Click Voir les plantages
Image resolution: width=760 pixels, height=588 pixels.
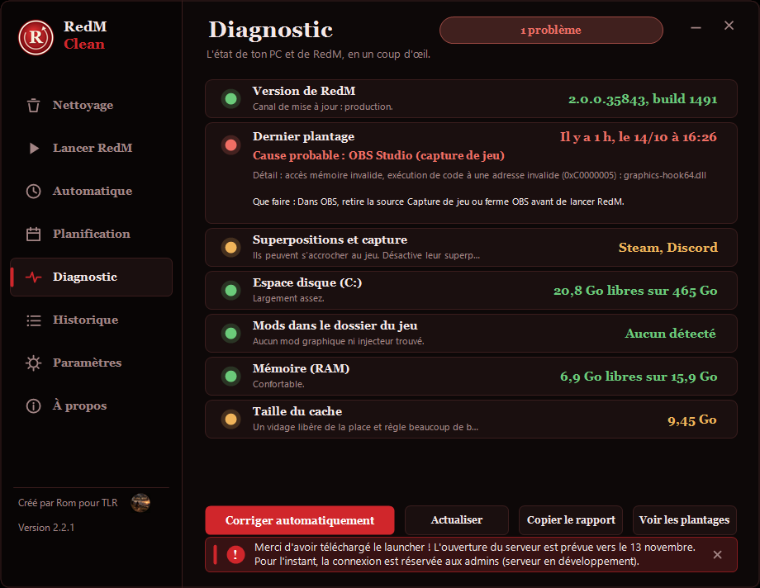pos(684,520)
